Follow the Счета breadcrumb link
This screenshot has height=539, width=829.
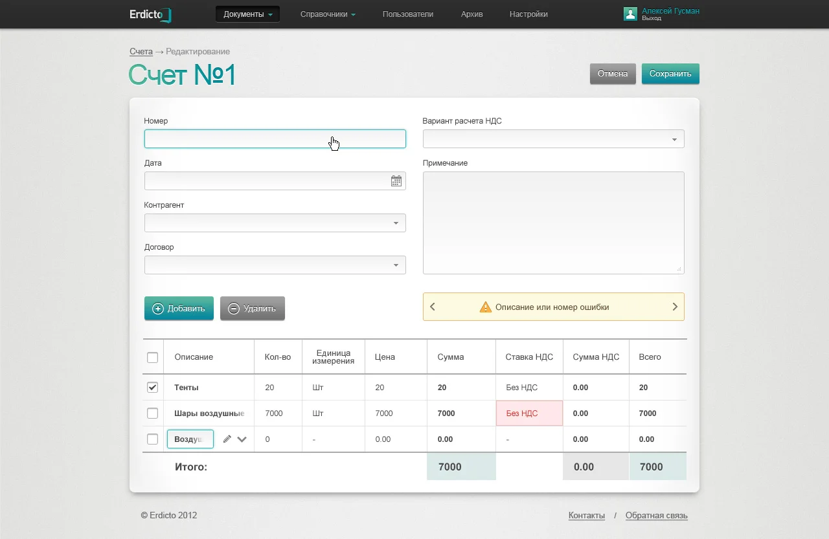pyautogui.click(x=141, y=52)
